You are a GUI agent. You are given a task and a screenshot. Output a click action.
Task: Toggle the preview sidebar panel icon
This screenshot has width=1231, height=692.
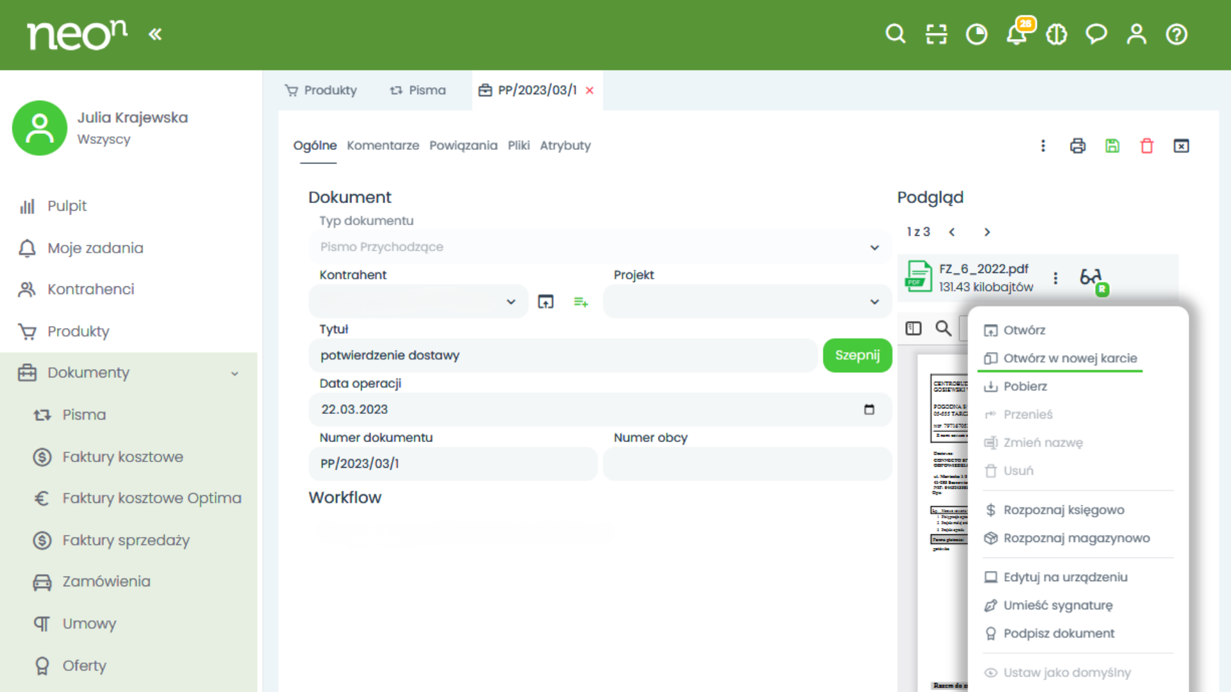coord(913,329)
